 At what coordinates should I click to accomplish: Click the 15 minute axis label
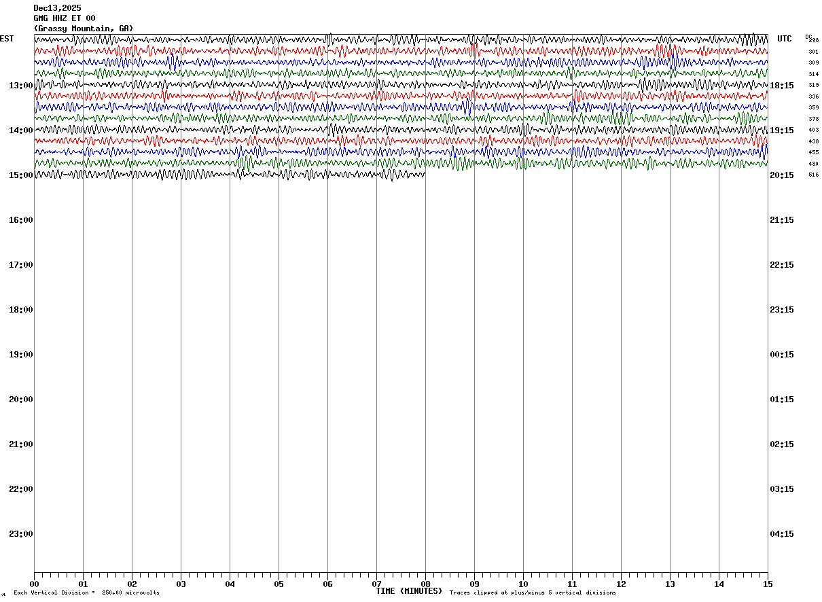[x=767, y=584]
